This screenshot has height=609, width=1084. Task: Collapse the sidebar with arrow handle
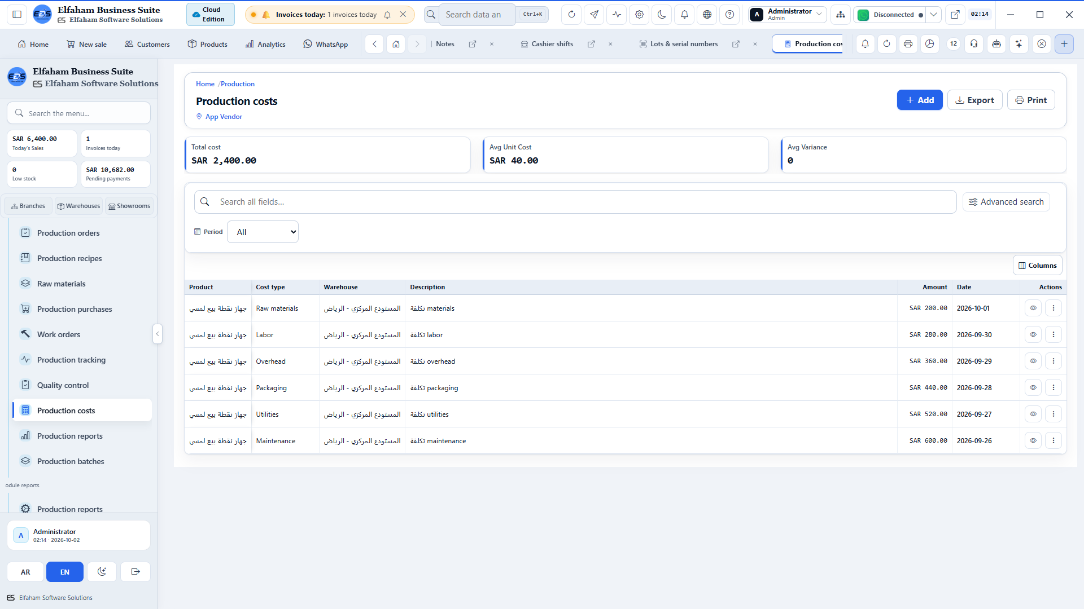coord(158,334)
